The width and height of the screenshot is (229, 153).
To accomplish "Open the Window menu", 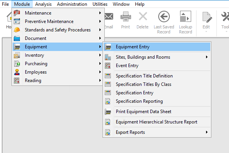I will 121,4.
